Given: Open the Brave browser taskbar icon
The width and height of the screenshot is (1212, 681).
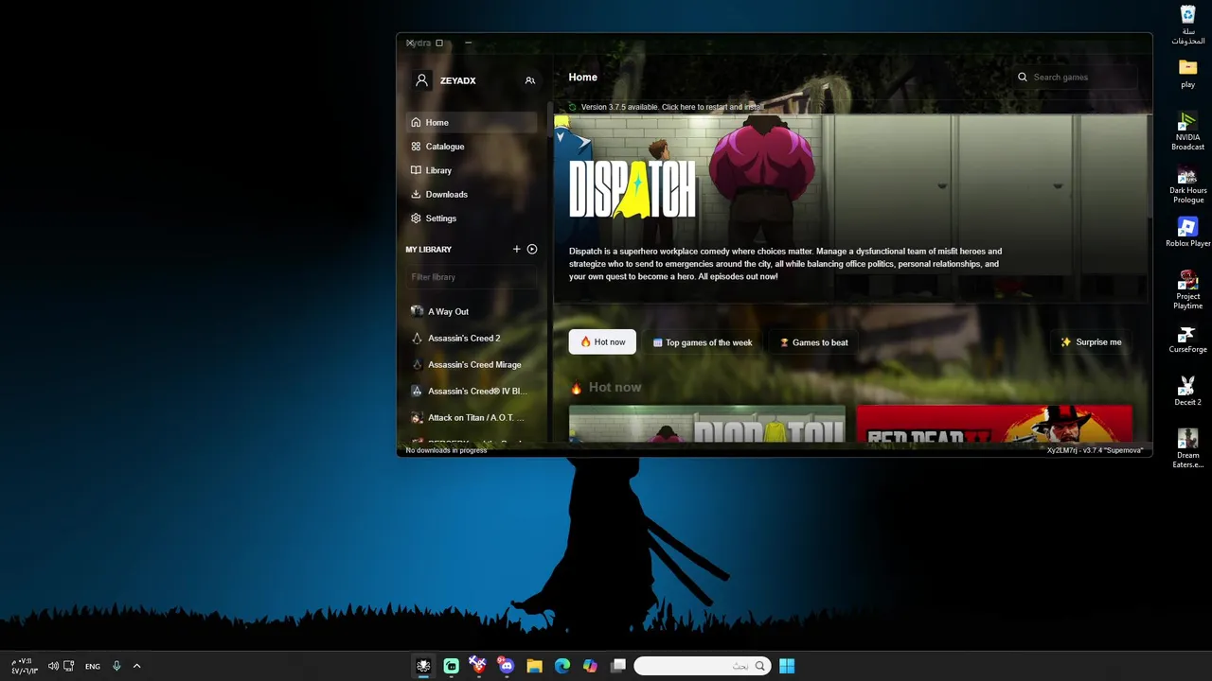Looking at the screenshot, I should click(x=478, y=666).
